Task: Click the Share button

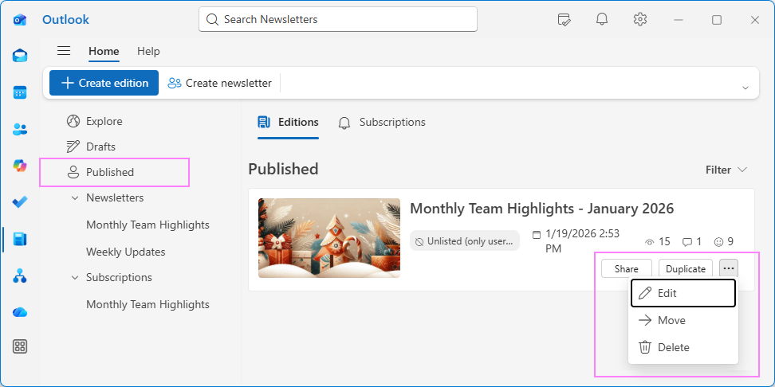Action: coord(626,268)
